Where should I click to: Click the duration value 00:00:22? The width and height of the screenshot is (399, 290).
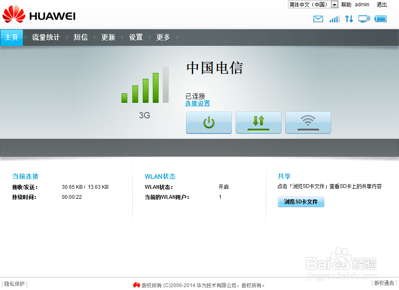coord(72,197)
